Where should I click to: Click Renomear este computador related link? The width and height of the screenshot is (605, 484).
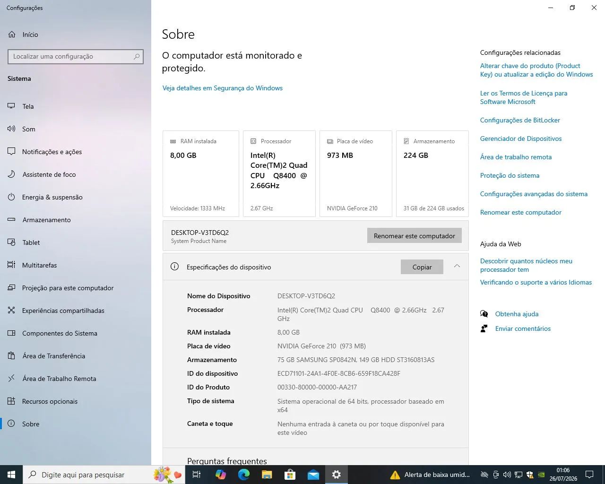[x=521, y=212]
